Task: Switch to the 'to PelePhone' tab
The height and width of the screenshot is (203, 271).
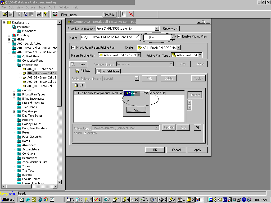Action: [109, 71]
